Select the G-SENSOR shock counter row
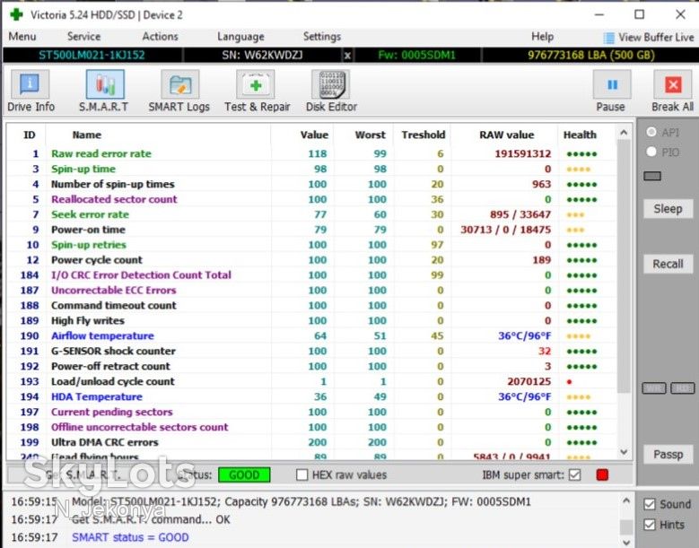The width and height of the screenshot is (699, 548). pyautogui.click(x=312, y=351)
